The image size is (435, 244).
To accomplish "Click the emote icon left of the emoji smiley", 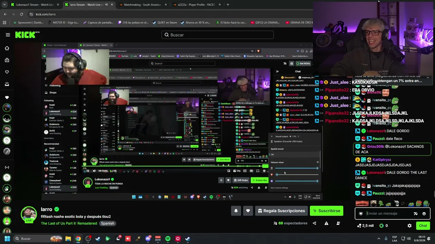I will (x=416, y=213).
